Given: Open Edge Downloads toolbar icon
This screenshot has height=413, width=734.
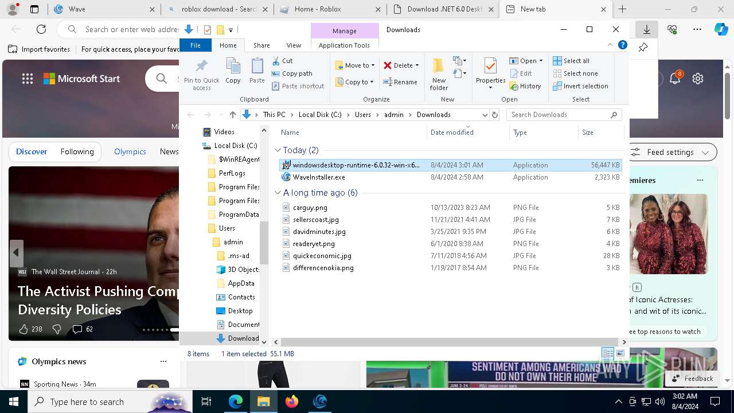Looking at the screenshot, I should (646, 29).
